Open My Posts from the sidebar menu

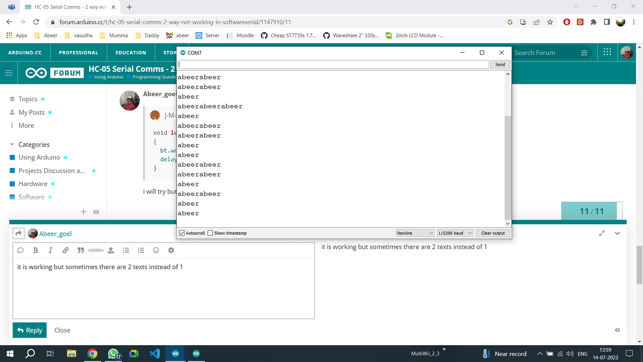point(32,112)
